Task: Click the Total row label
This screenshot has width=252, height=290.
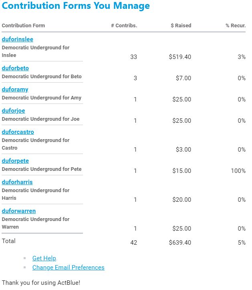Action: coord(9,241)
